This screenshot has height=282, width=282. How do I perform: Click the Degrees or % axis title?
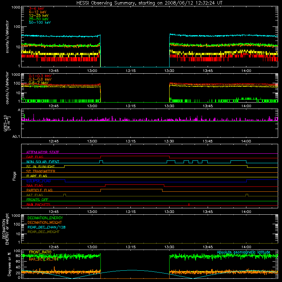[x=9, y=264]
